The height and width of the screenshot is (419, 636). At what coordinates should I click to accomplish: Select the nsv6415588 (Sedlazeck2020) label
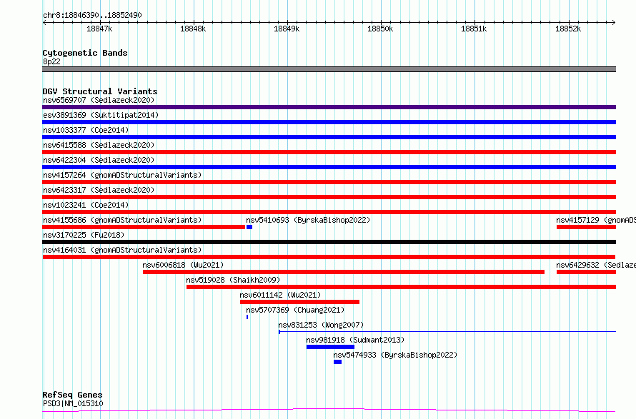(x=99, y=145)
